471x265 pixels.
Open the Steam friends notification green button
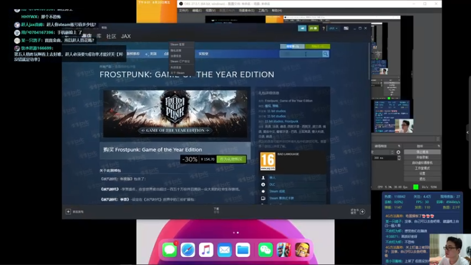pyautogui.click(x=313, y=28)
